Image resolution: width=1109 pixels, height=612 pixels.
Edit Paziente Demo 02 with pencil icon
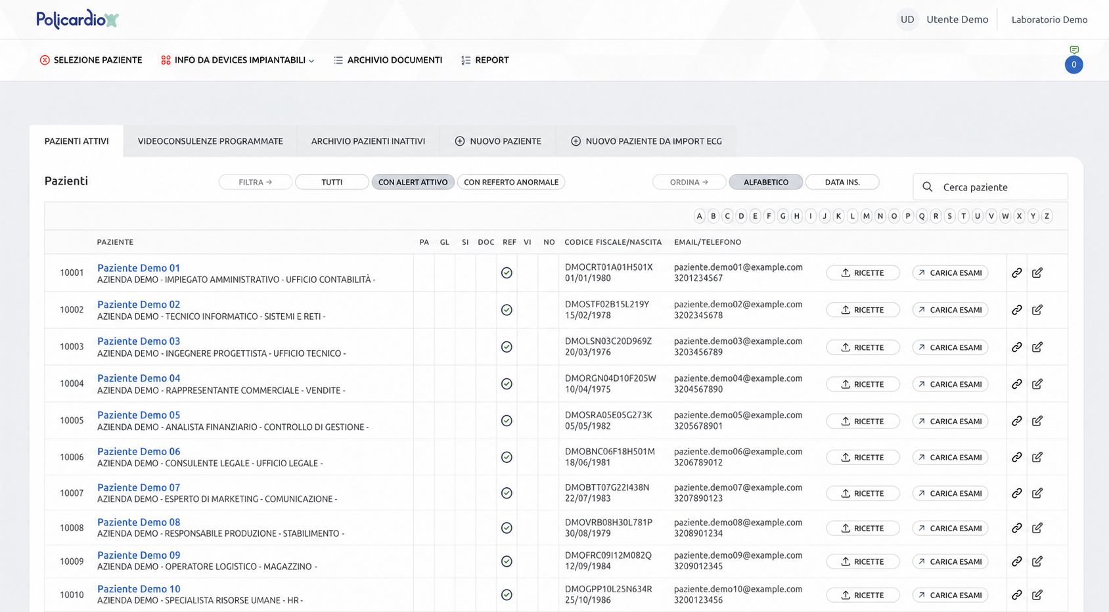pos(1037,310)
